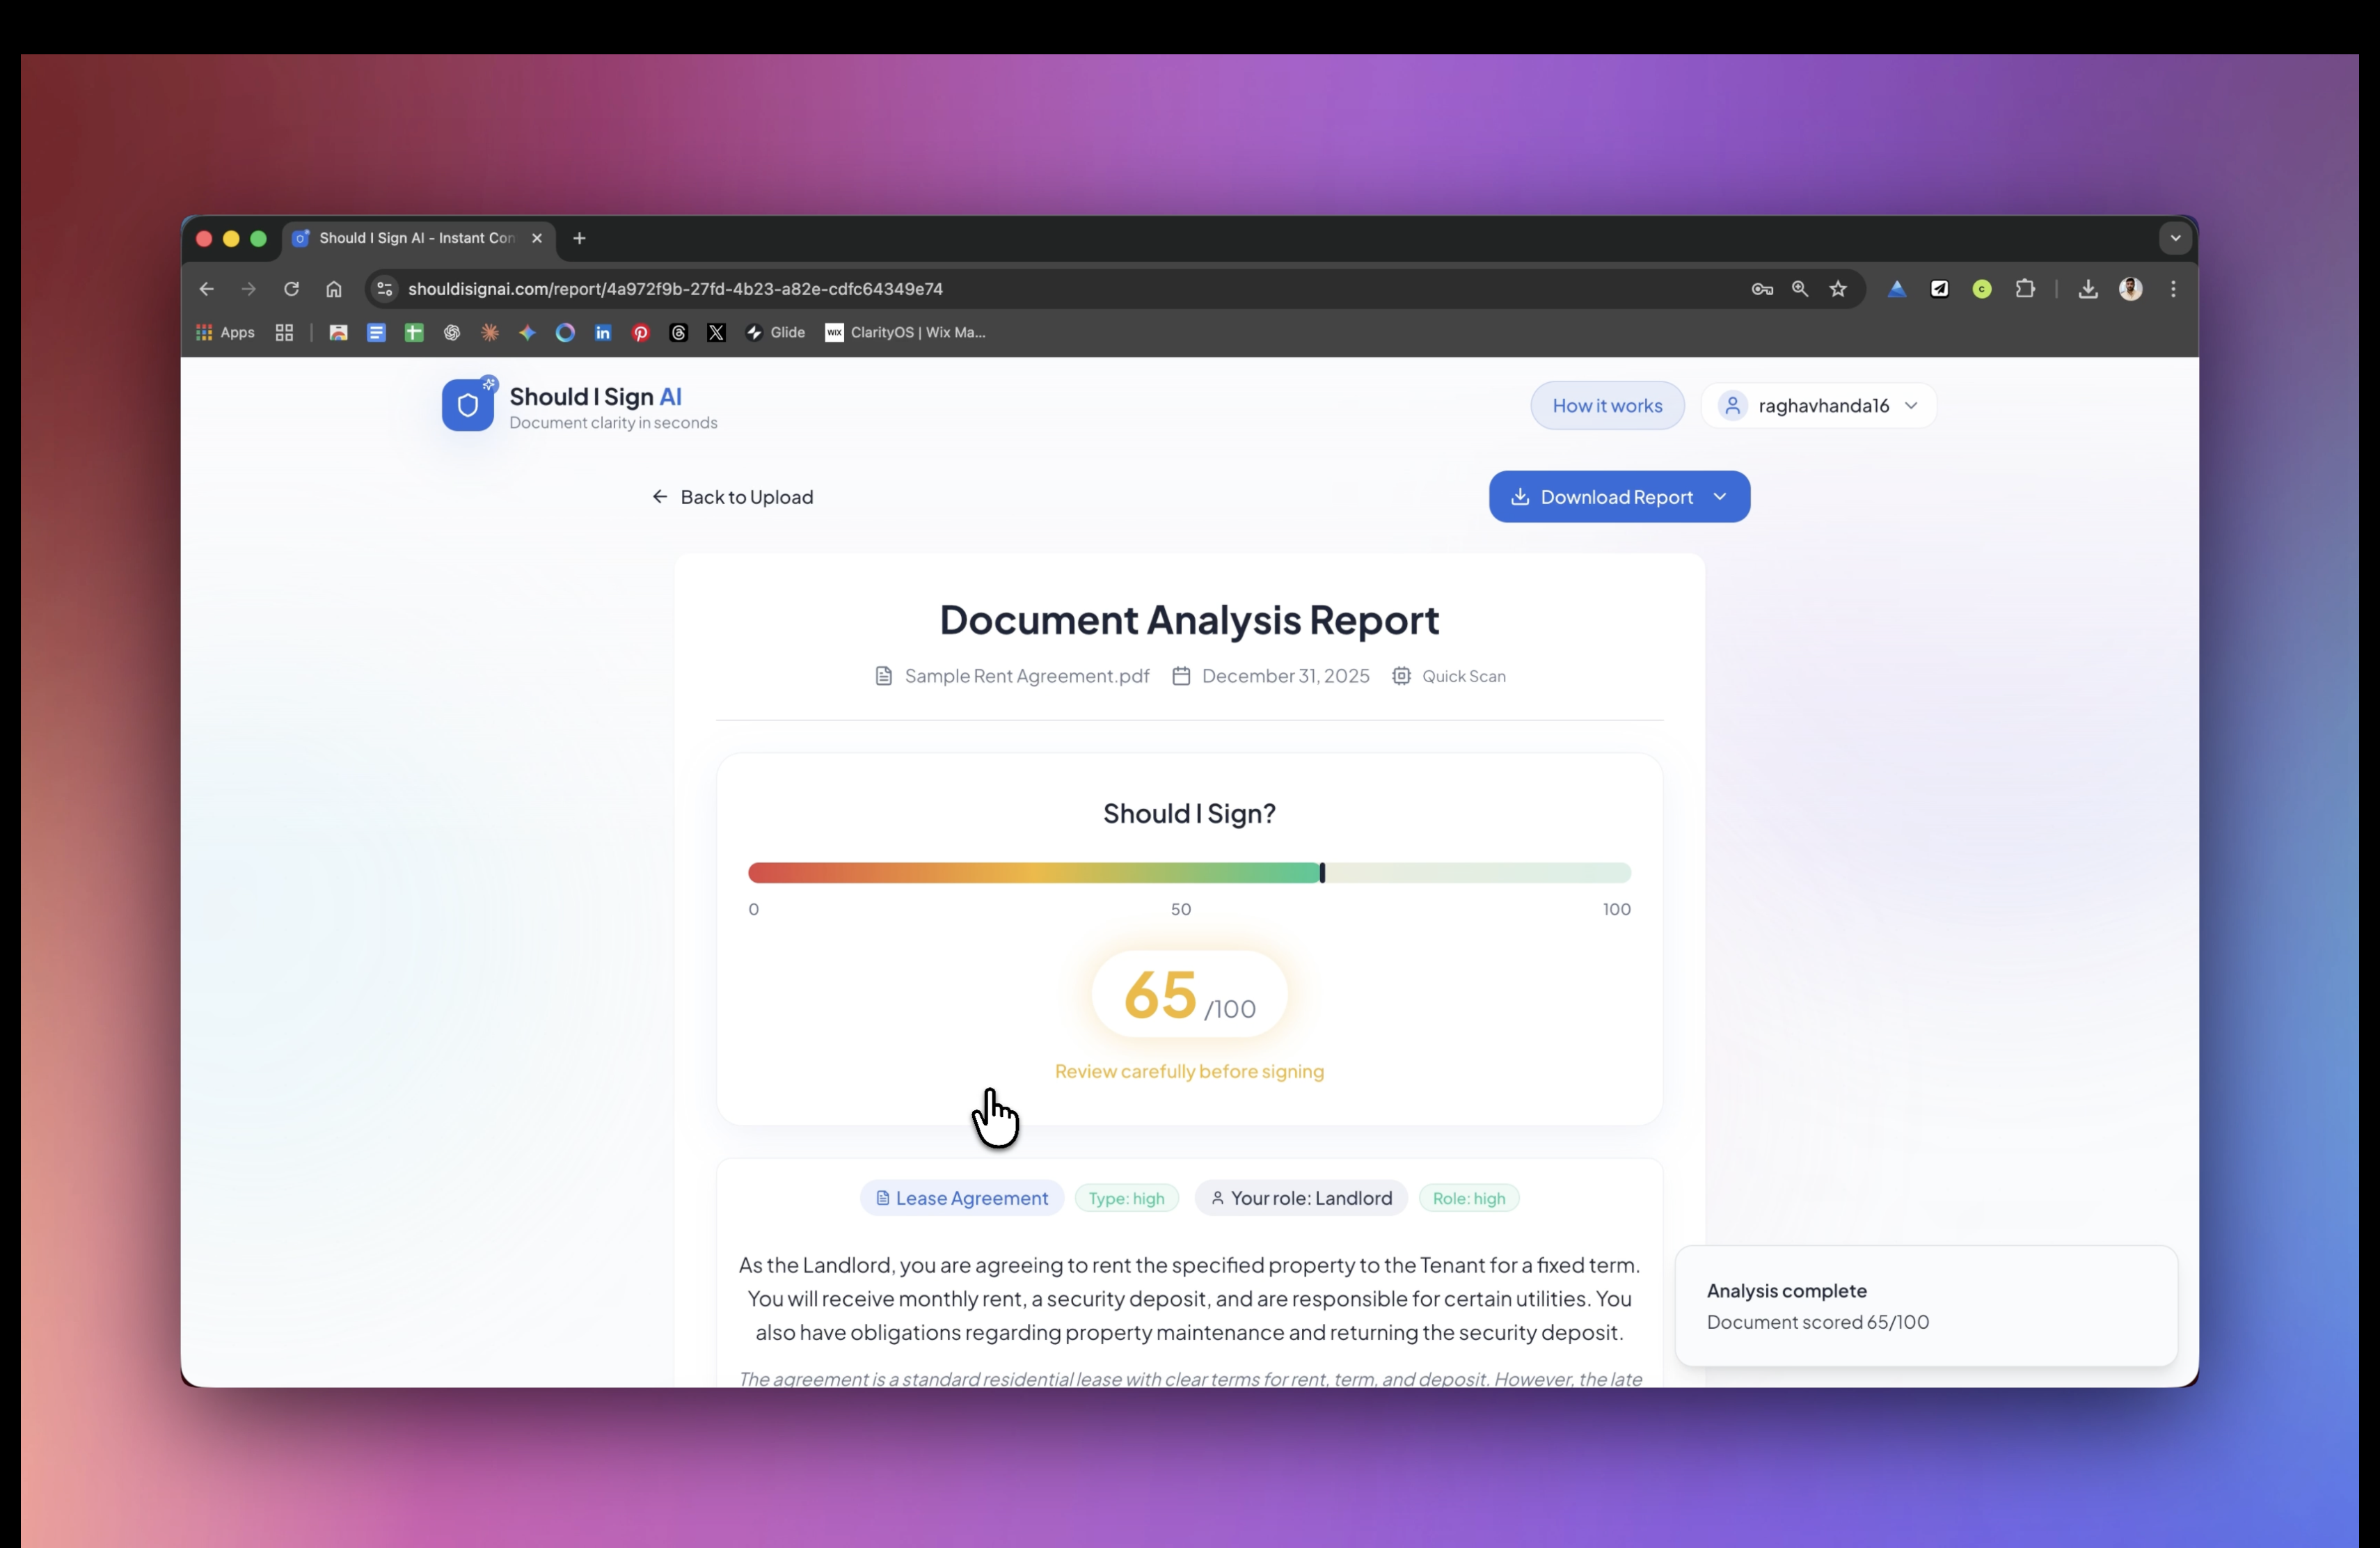Click the browser Downloads icon

[2088, 289]
